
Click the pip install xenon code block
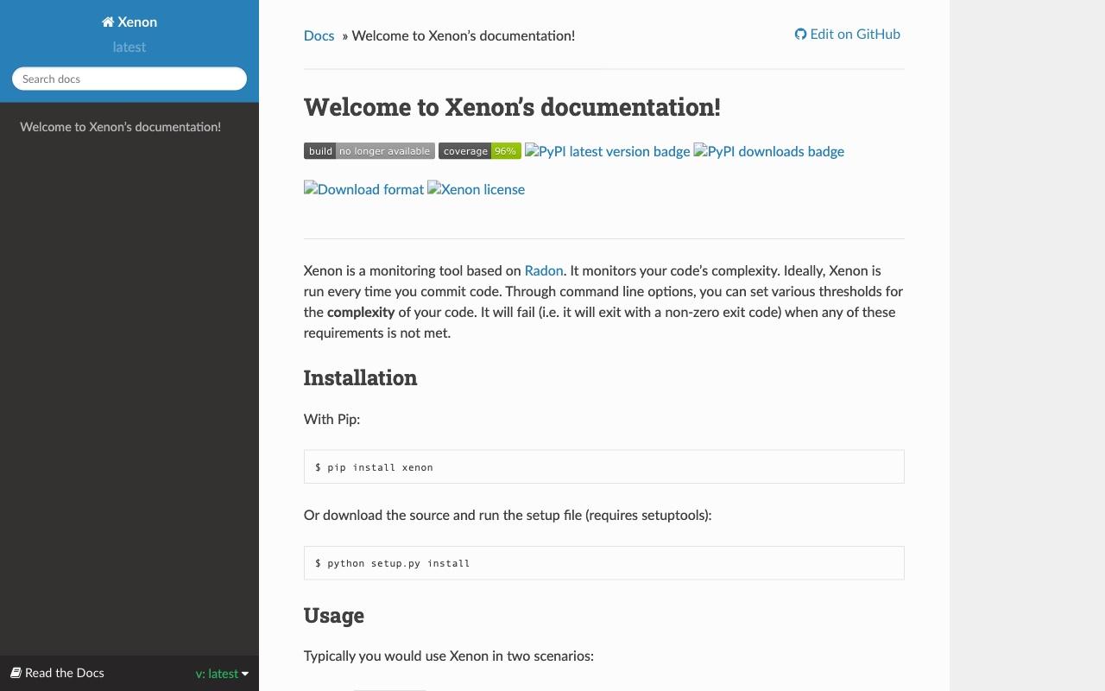coord(604,466)
